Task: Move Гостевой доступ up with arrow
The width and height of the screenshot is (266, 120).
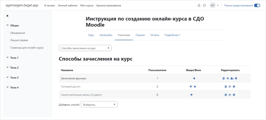Action: click(191, 87)
